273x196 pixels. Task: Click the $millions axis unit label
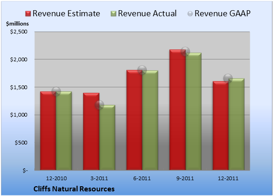(x=18, y=24)
